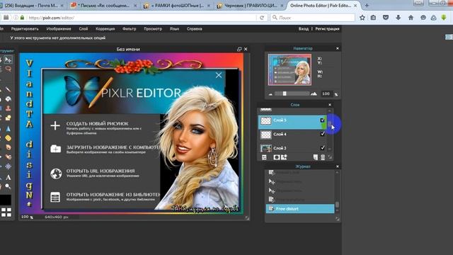Add a layer mask in Layers panel
453x255 pixels.
pos(277,157)
